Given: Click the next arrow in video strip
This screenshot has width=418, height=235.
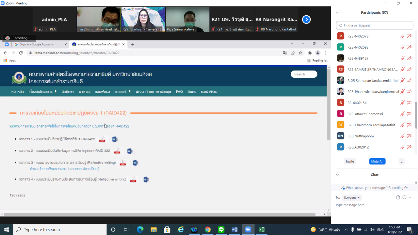Looking at the screenshot, I should click(306, 20).
